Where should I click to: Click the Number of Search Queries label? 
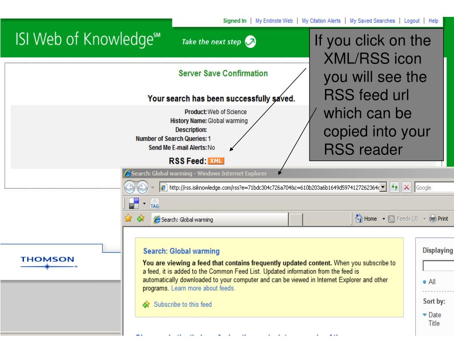[x=171, y=139]
